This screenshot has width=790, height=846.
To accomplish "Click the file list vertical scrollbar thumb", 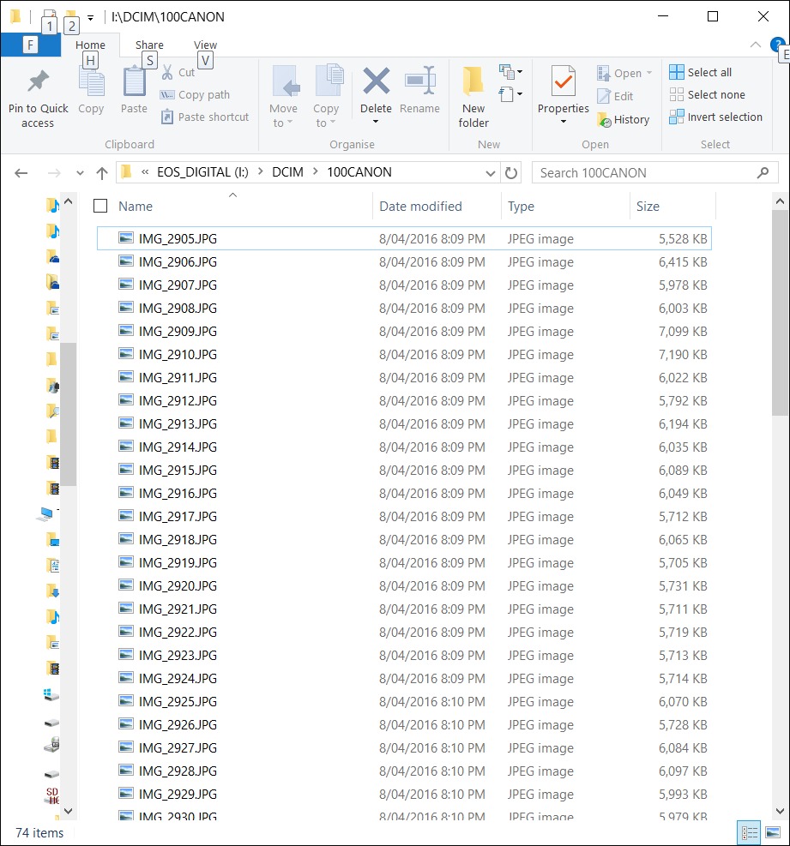I will pyautogui.click(x=780, y=313).
